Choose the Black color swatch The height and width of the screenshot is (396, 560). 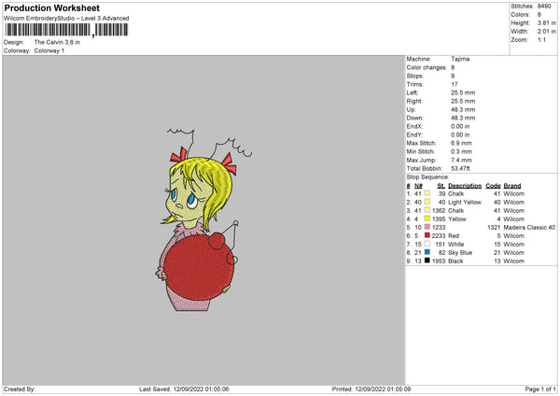coord(427,261)
